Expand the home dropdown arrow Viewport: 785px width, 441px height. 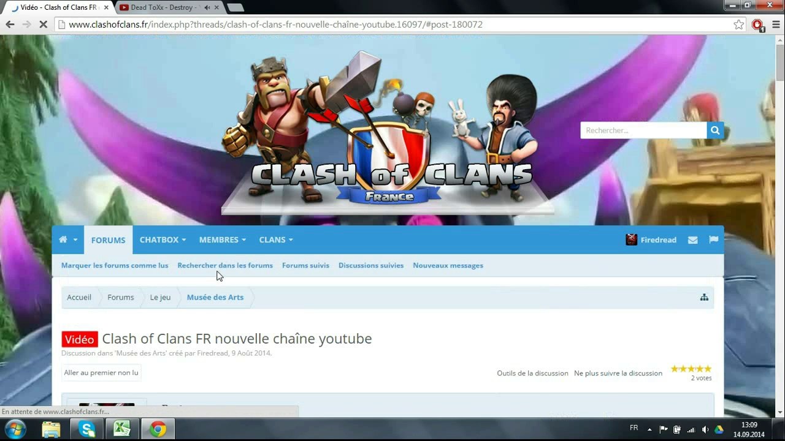click(75, 240)
